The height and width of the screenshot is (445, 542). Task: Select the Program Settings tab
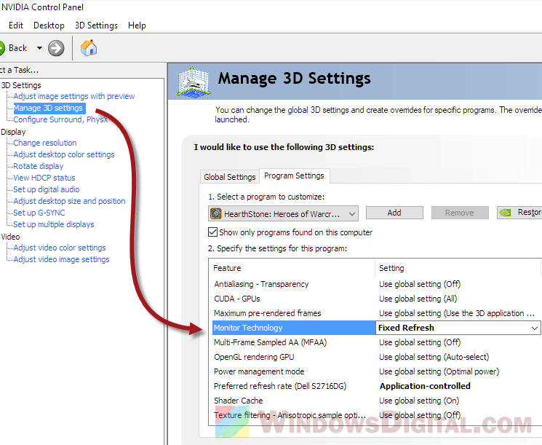click(x=294, y=176)
